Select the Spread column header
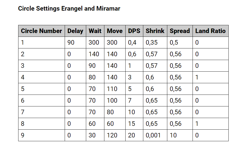The width and height of the screenshot is (235, 145). (x=180, y=31)
